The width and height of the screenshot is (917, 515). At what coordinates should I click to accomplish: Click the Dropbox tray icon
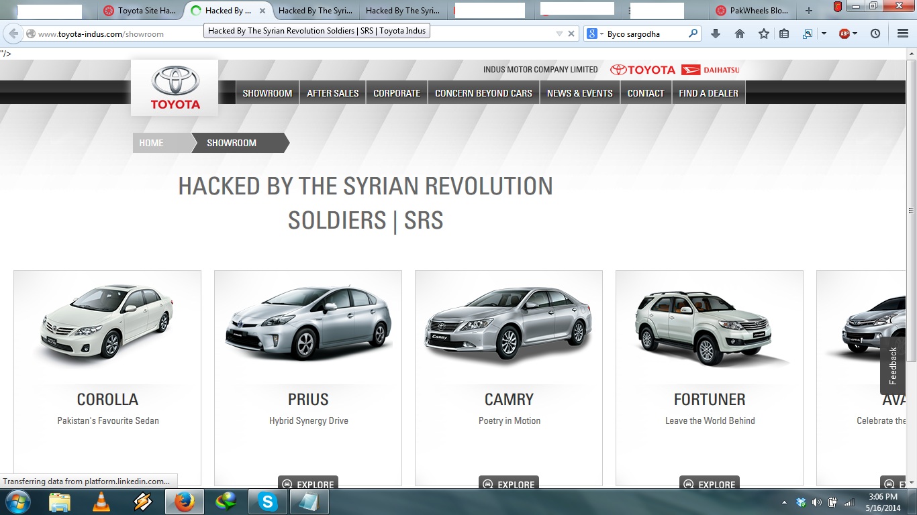coord(801,502)
